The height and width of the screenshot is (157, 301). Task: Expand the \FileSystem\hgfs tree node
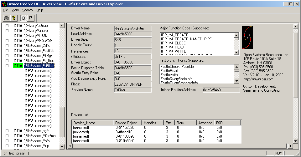point(7,131)
